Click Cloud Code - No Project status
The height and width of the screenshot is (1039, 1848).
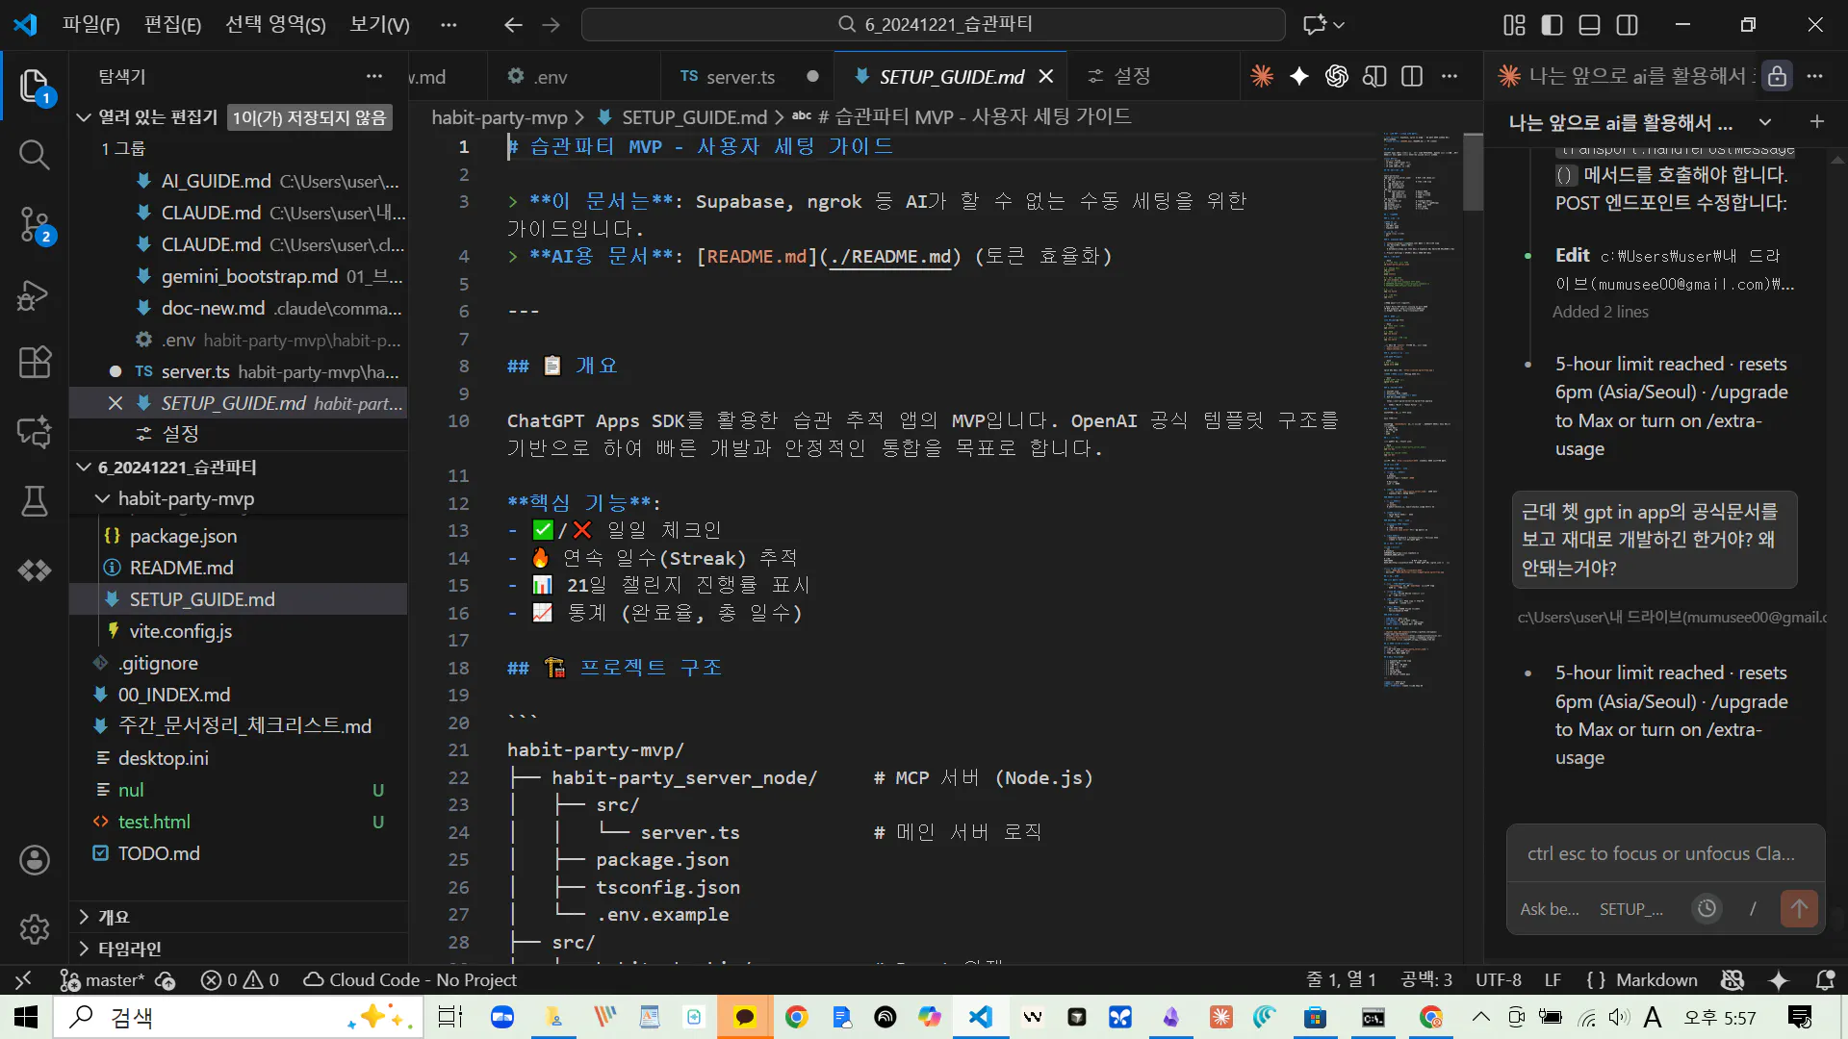click(410, 980)
